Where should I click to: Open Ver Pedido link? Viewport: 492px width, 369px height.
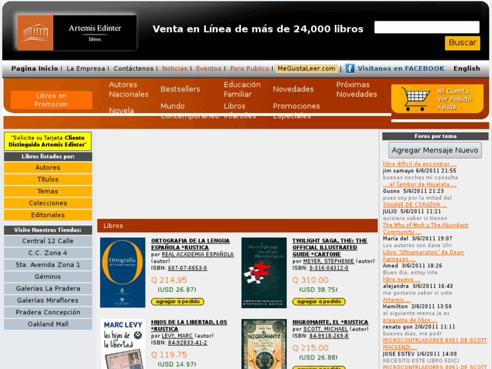pyautogui.click(x=454, y=99)
